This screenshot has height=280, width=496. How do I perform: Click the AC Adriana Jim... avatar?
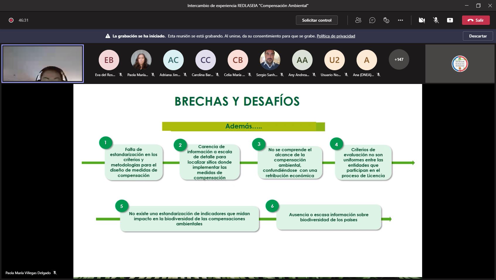pos(173,60)
